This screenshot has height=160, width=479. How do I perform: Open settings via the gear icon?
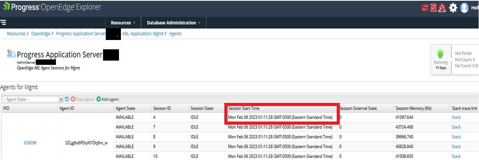[x=453, y=8]
